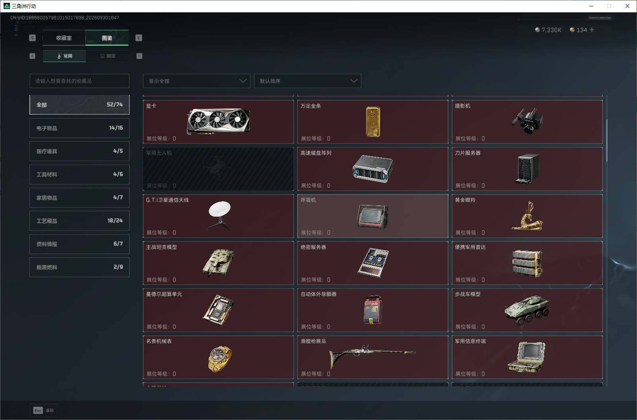Screen dimensions: 637x420
Task: Select the 工具材料 category
Action: 80,174
